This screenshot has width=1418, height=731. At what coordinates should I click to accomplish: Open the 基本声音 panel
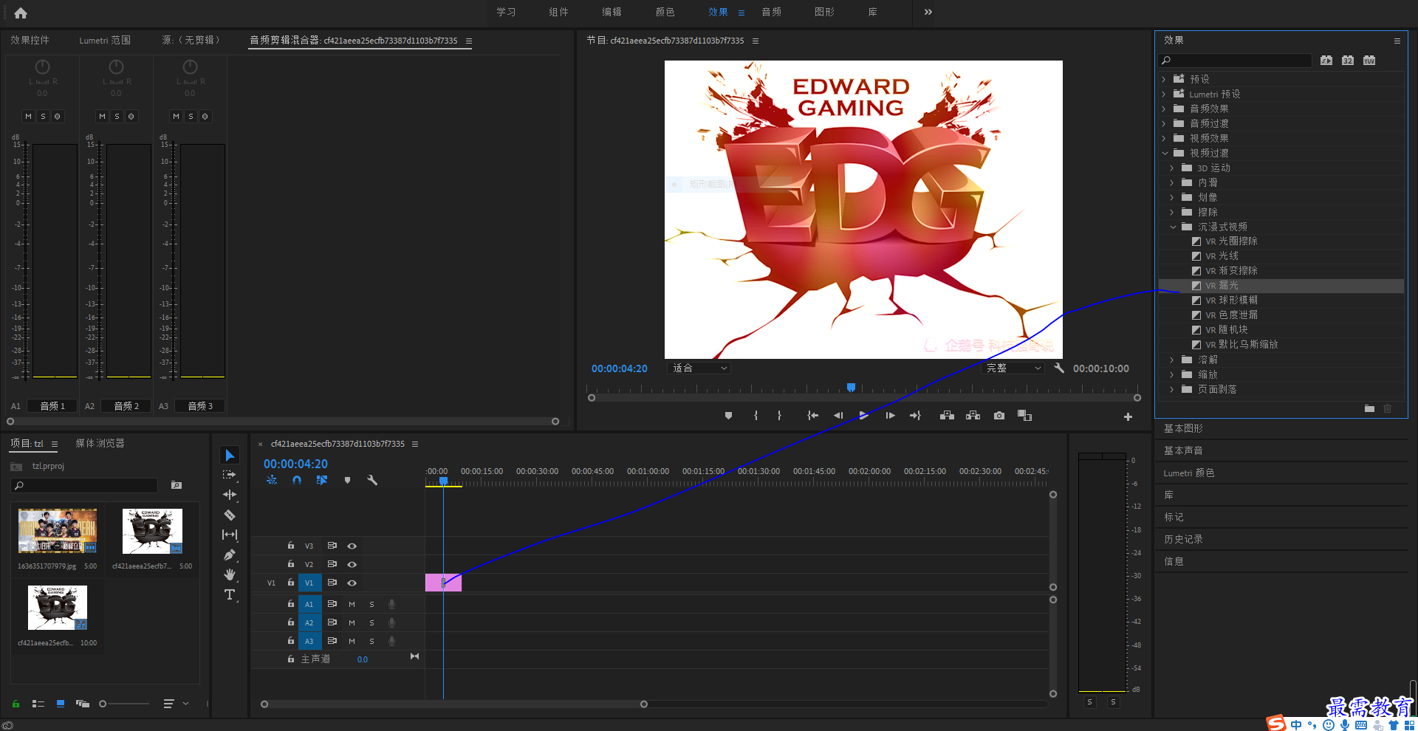pyautogui.click(x=1183, y=450)
